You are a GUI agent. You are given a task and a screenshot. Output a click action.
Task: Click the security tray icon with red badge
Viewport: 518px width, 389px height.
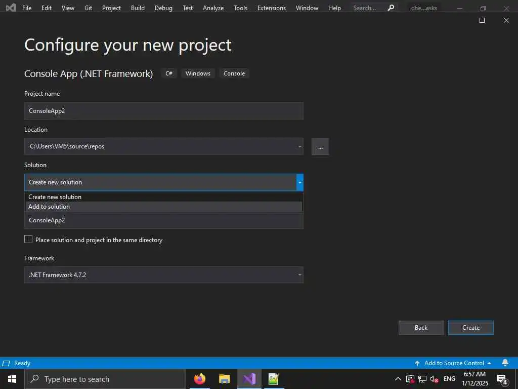pos(410,379)
